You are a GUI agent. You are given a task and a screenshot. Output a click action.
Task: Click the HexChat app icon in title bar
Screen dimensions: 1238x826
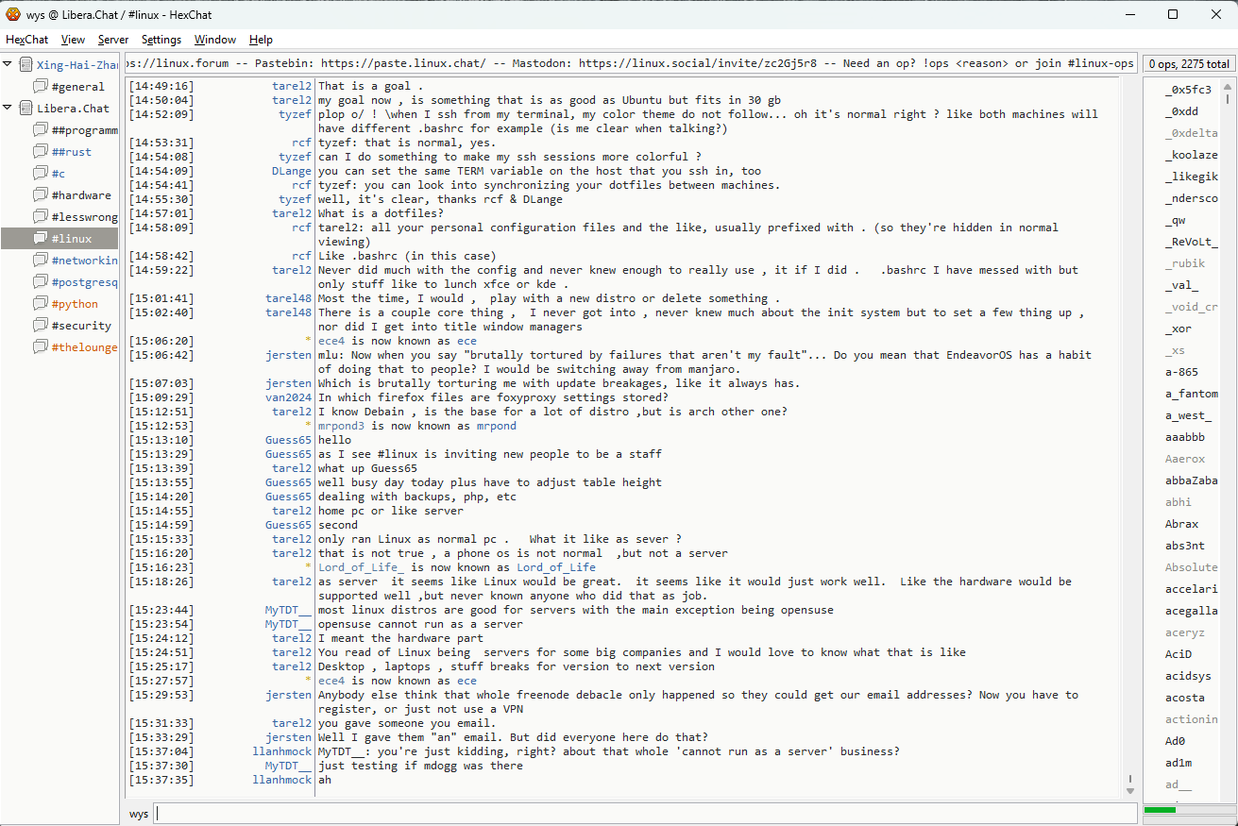(x=13, y=14)
